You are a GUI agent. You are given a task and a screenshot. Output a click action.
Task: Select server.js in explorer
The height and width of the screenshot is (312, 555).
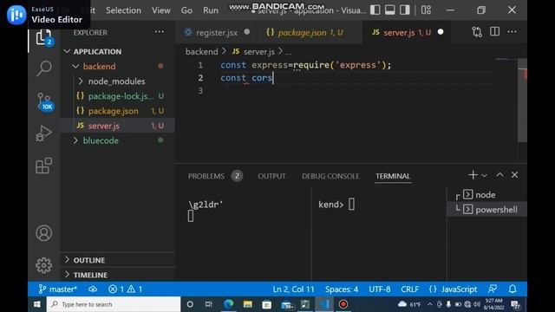click(x=119, y=126)
